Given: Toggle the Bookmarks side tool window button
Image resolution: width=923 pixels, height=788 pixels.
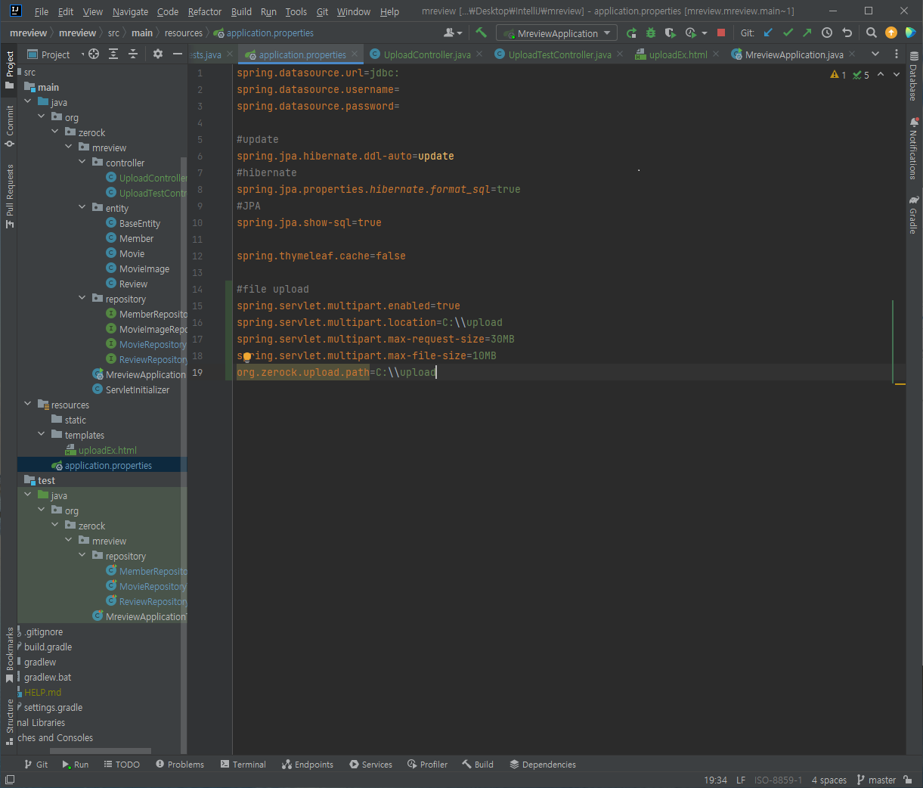Looking at the screenshot, I should [10, 655].
